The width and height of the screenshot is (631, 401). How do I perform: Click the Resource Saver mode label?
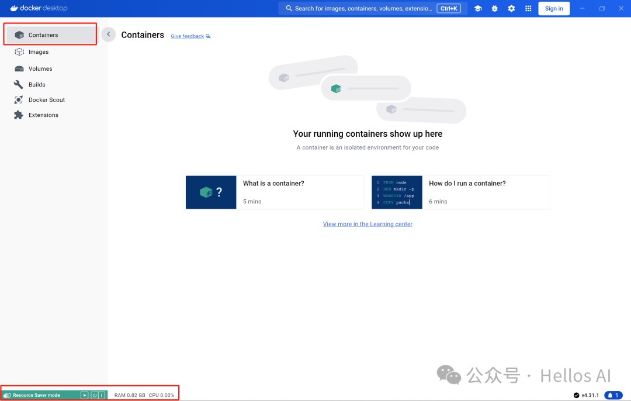coord(37,395)
